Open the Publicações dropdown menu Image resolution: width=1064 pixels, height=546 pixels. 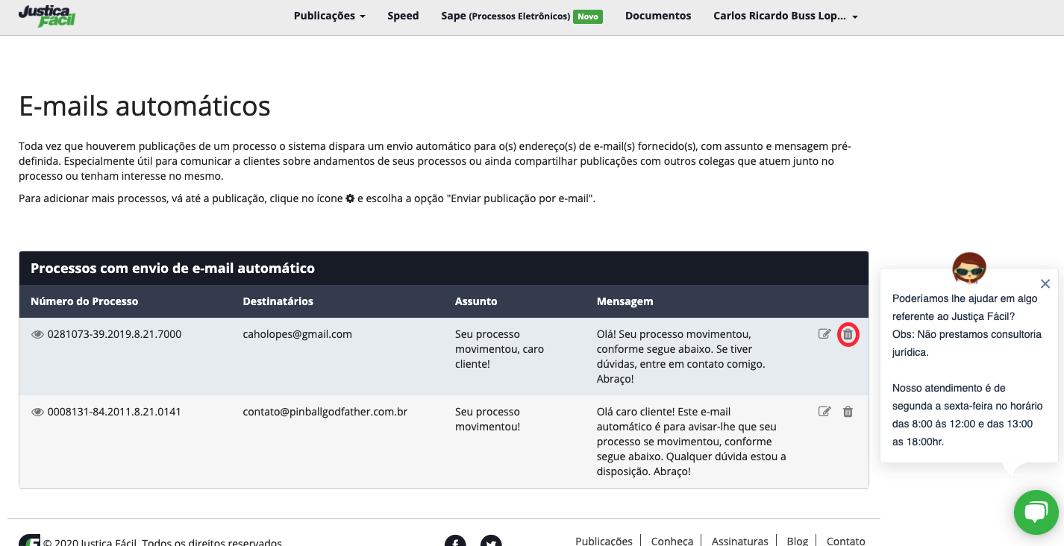329,16
